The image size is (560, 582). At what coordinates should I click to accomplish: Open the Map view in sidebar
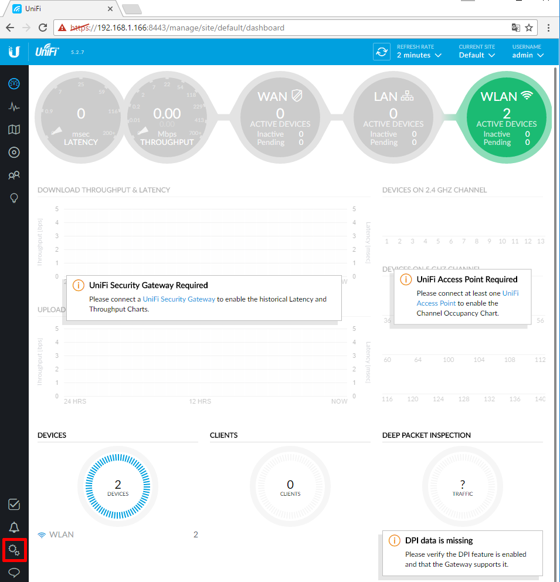[x=14, y=130]
